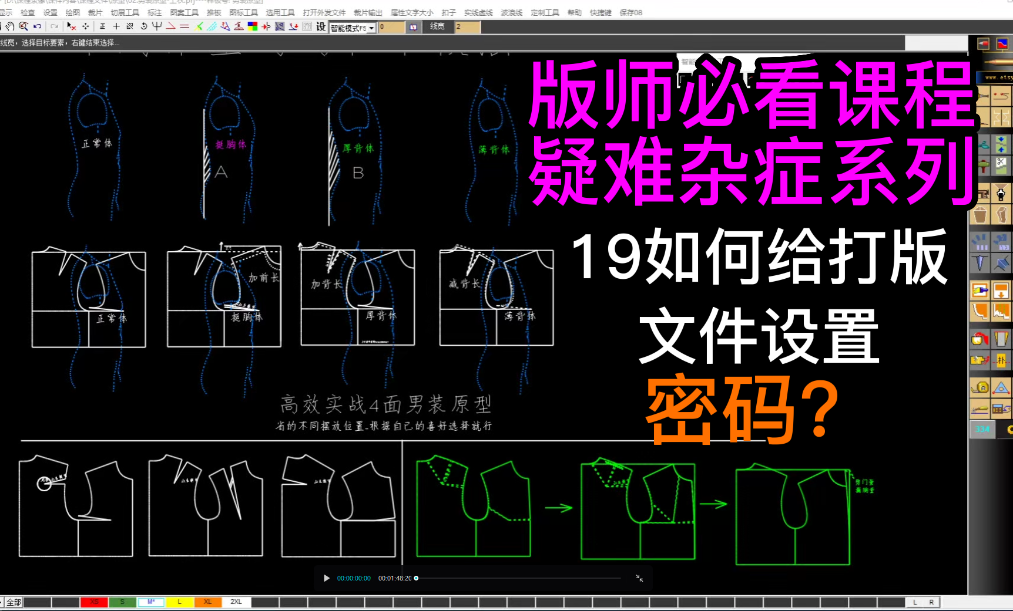Select the yellow L size swatch
This screenshot has height=611, width=1013.
coord(179,602)
